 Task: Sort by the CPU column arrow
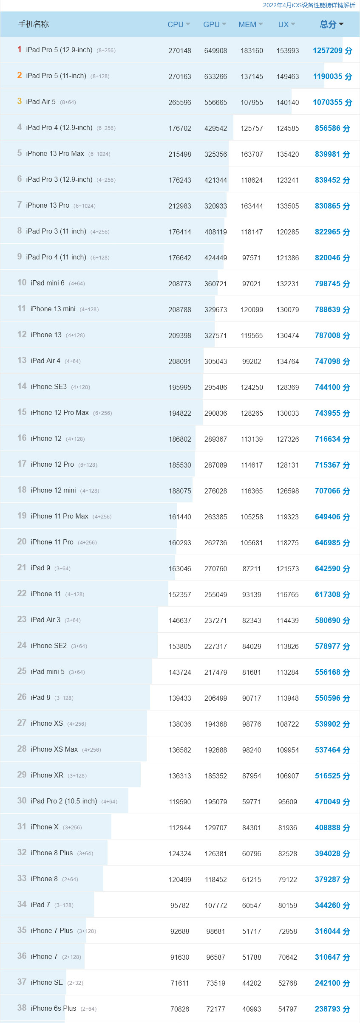point(188,24)
